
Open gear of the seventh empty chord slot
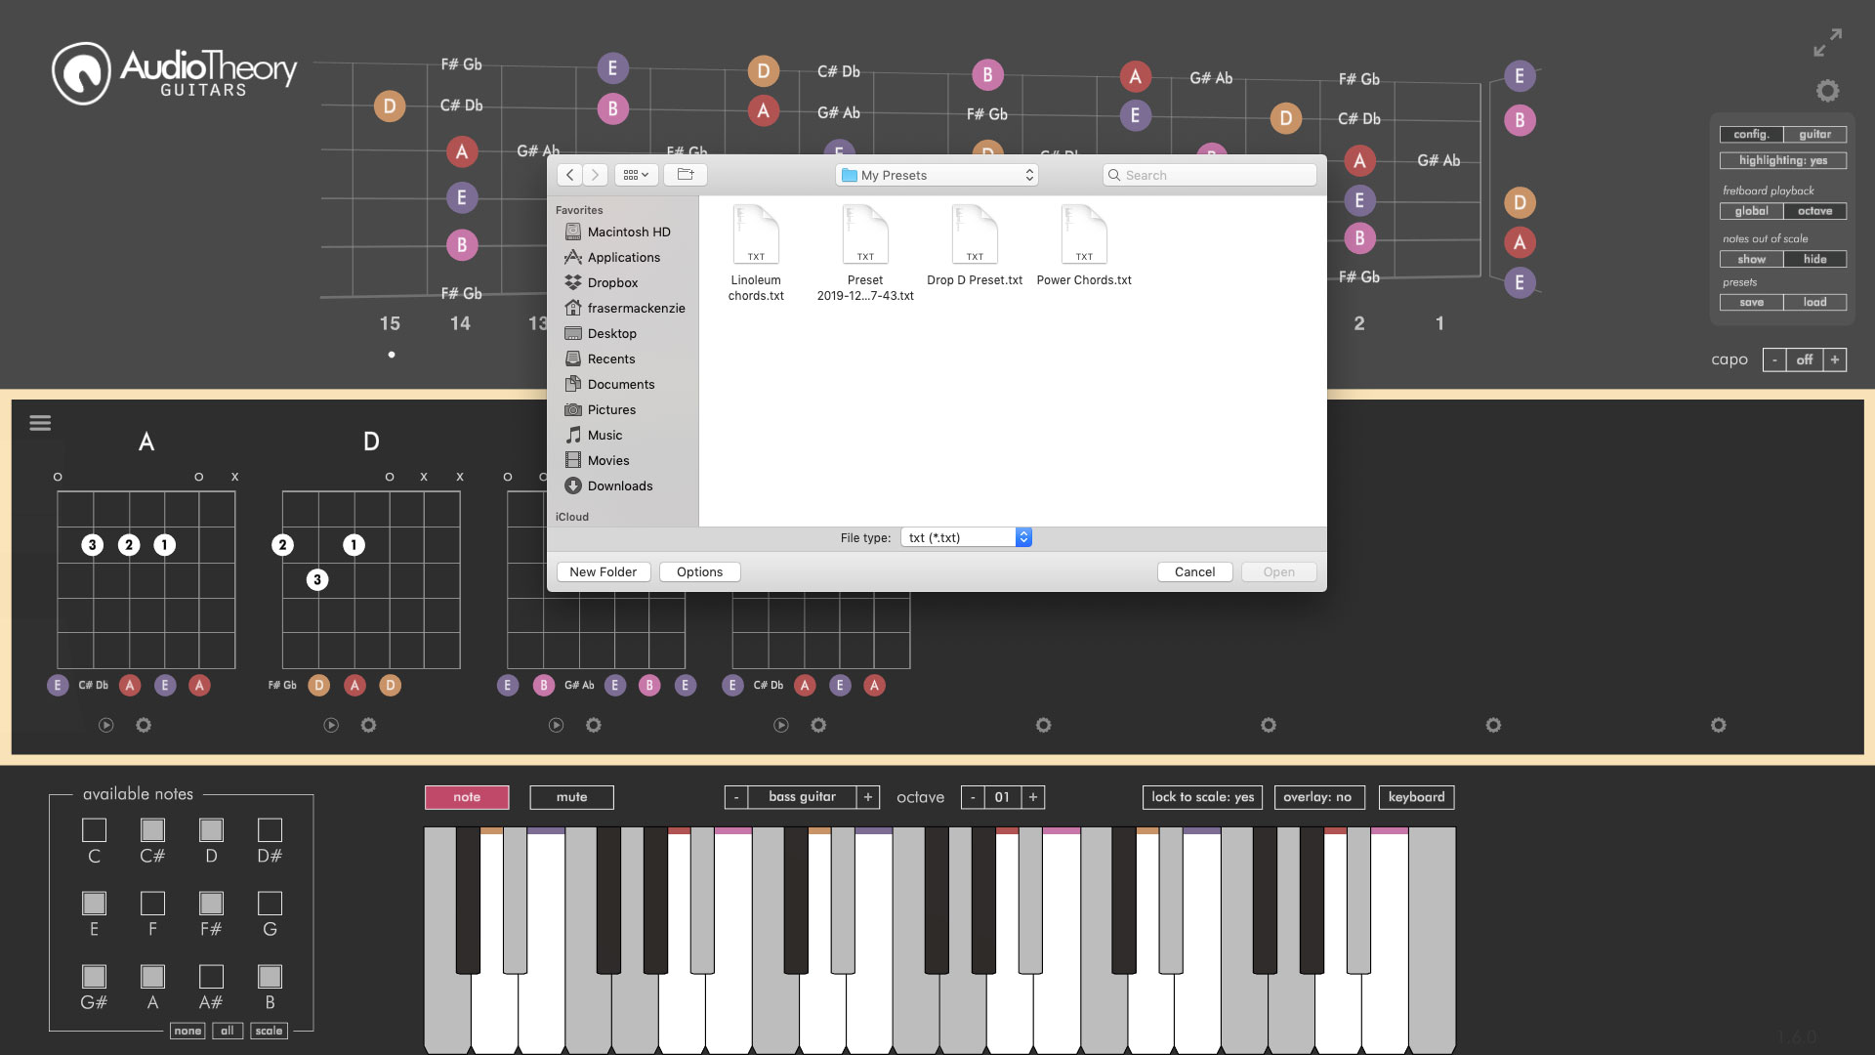[1493, 725]
